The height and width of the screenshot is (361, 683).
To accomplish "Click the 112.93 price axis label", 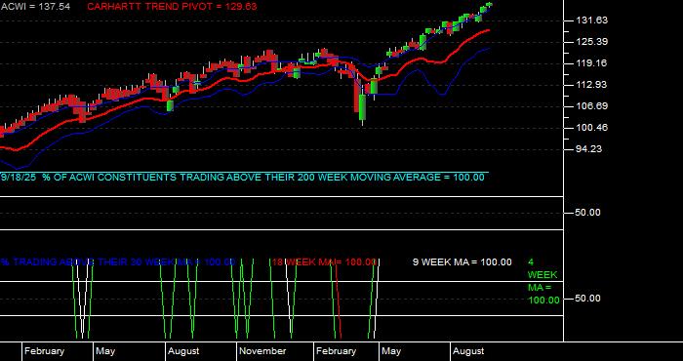I will tap(591, 85).
